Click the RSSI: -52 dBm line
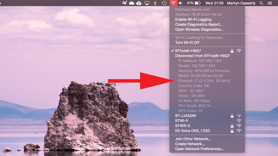This screenshot has width=278, height=156. click(x=191, y=91)
